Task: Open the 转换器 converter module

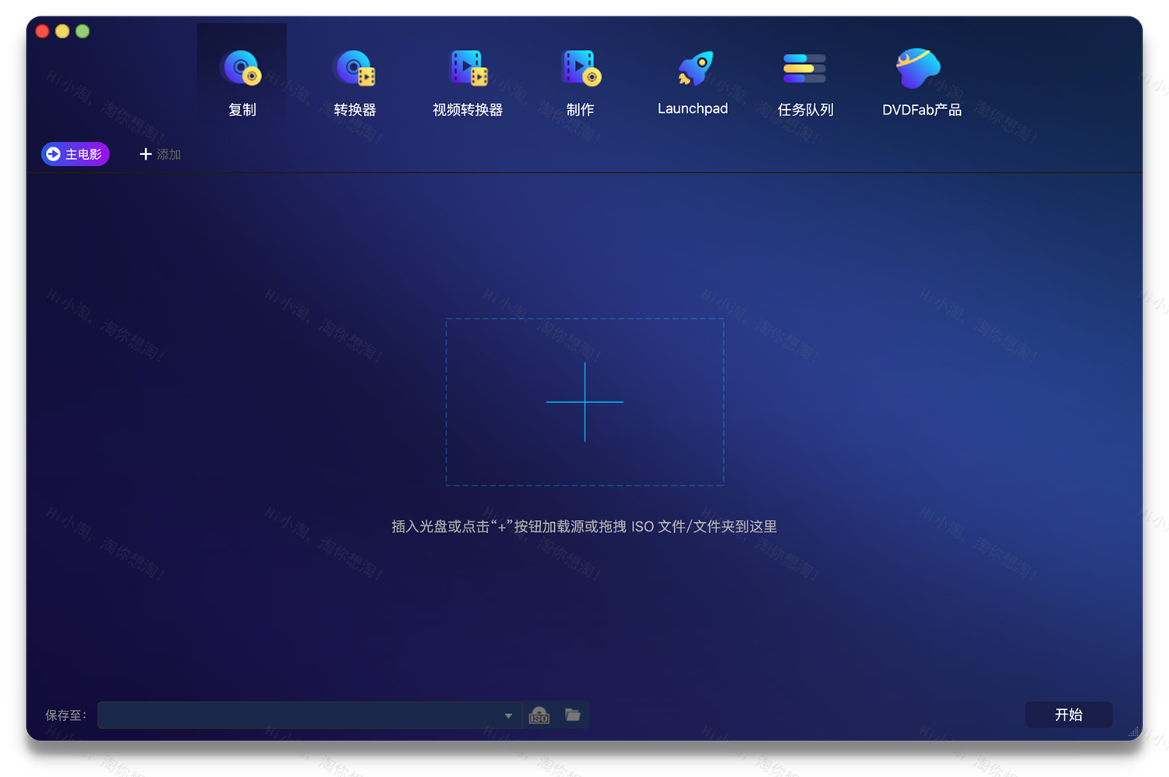Action: point(355,69)
